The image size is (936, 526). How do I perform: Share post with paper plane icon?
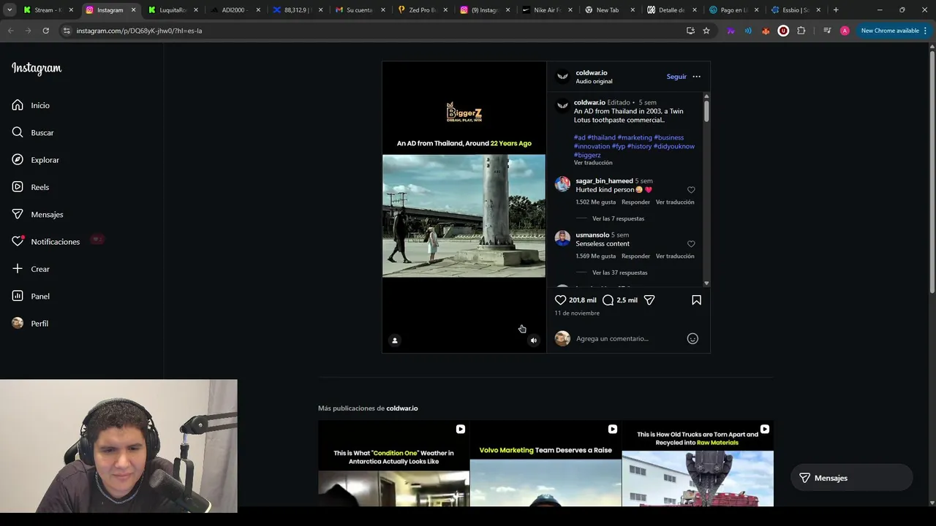point(649,300)
